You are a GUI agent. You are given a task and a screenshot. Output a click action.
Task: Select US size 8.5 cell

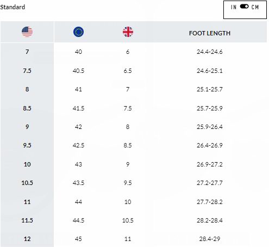[x=27, y=108]
